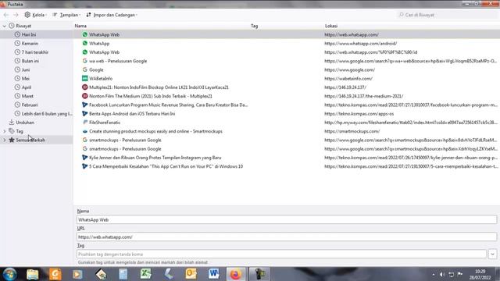This screenshot has width=500, height=281.
Task: Select the WABetaInfo history row
Action: [287, 78]
